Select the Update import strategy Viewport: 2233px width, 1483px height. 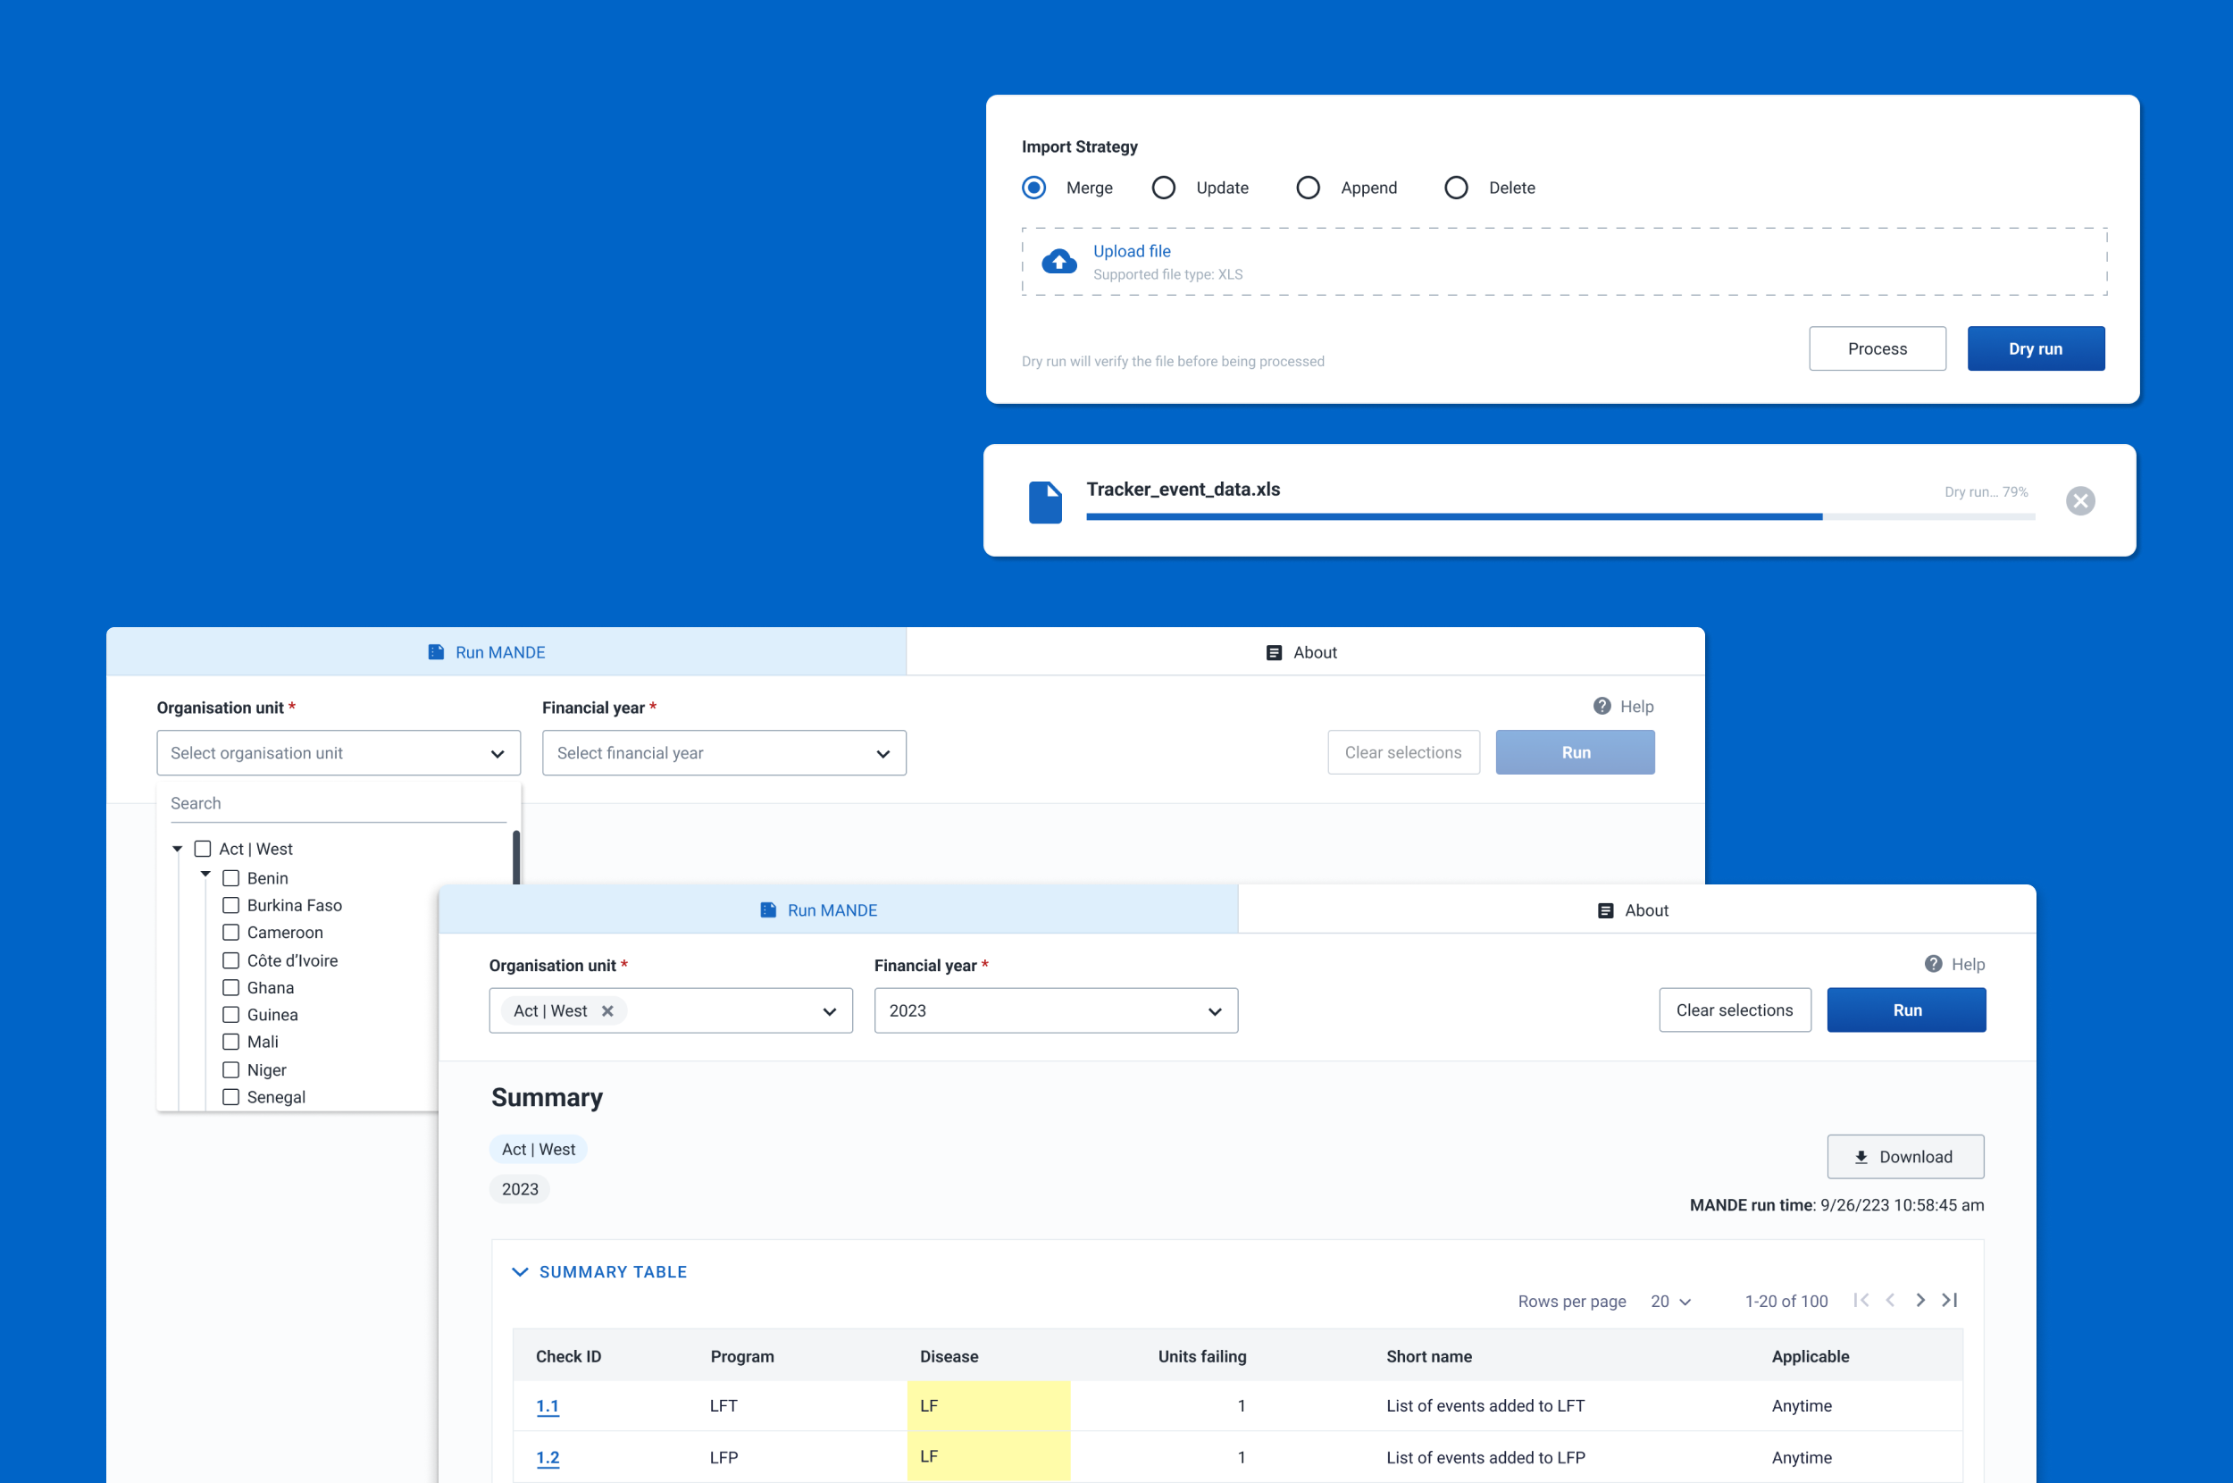pos(1164,188)
